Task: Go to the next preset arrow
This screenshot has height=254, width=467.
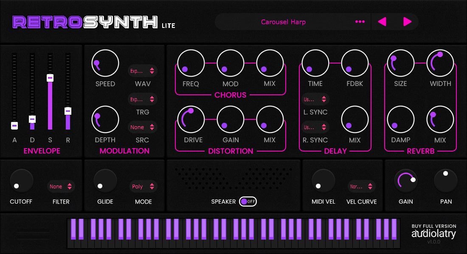Action: (x=407, y=22)
